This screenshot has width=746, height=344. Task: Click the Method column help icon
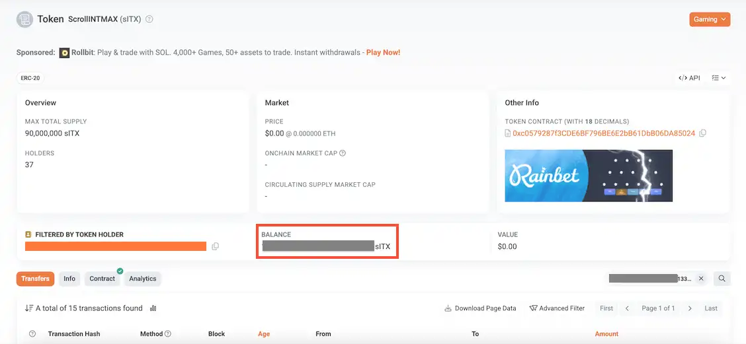coord(168,334)
